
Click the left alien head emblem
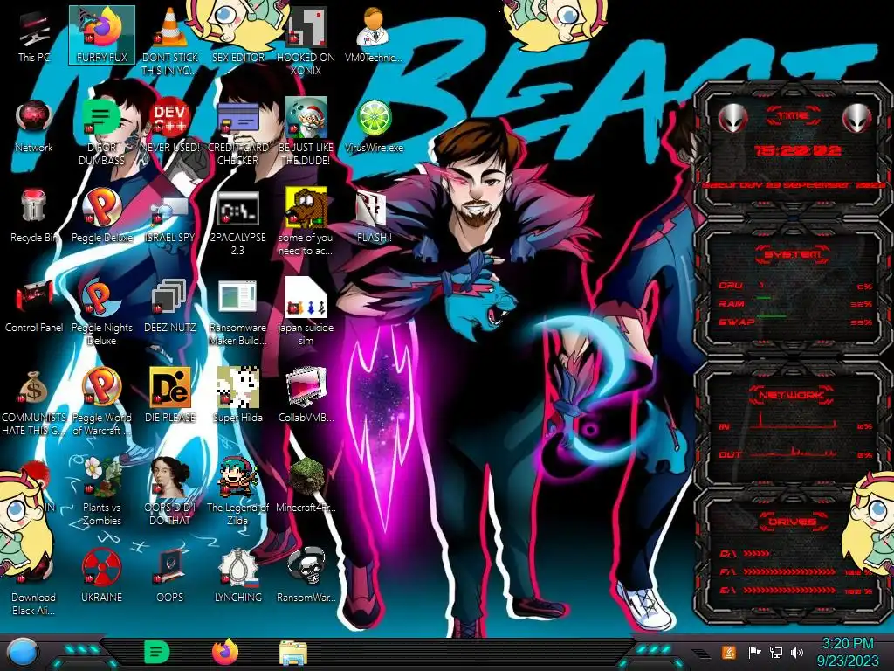pyautogui.click(x=732, y=119)
